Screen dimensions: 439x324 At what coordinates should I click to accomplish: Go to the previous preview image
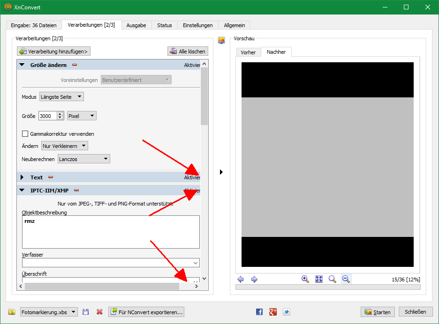241,279
